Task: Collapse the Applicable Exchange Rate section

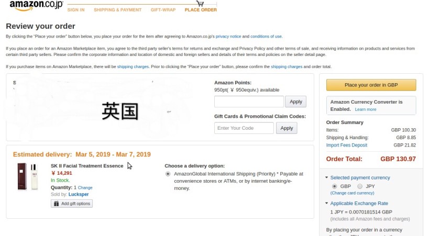Action: point(327,204)
